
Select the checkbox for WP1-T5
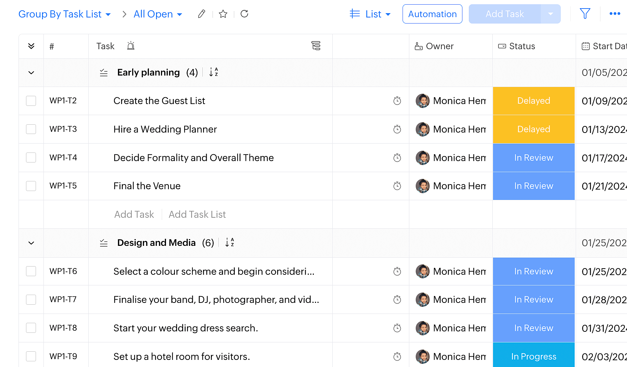pyautogui.click(x=31, y=186)
